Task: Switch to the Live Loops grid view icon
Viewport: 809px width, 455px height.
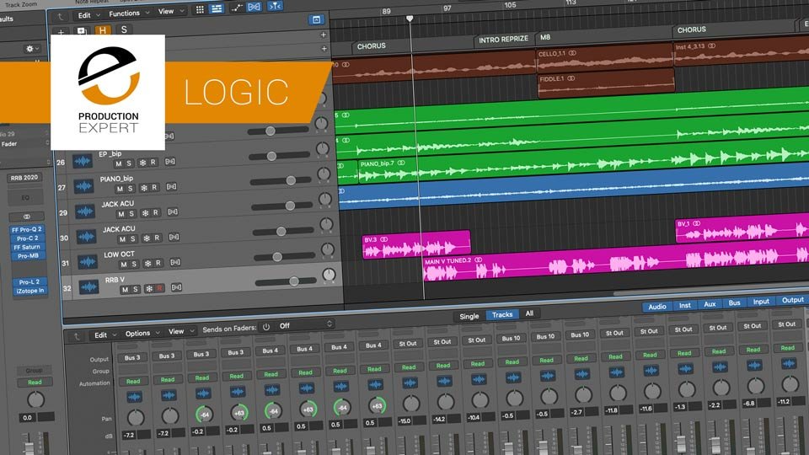Action: click(x=200, y=10)
